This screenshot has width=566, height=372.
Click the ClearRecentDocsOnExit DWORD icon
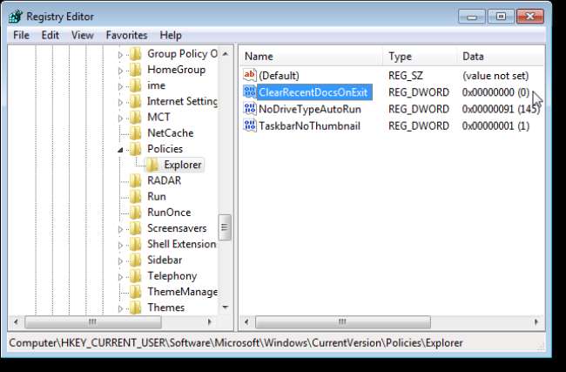pos(250,92)
